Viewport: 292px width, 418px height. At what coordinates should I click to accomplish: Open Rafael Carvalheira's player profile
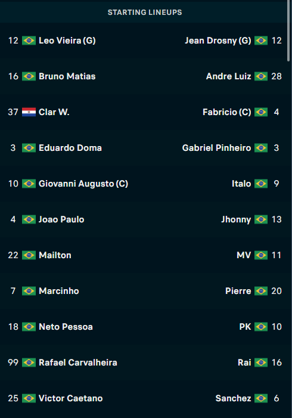click(78, 363)
